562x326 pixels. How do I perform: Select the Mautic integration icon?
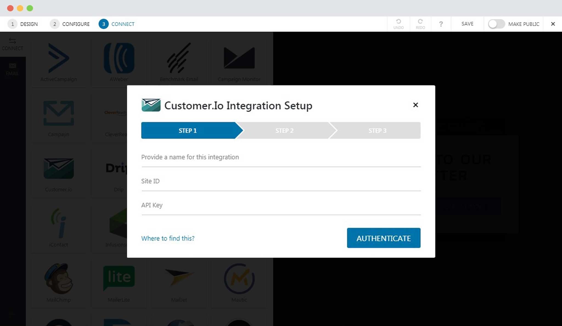tap(239, 279)
